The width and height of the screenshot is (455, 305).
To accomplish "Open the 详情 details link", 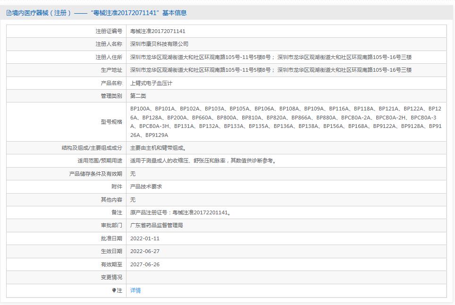I will (x=135, y=290).
